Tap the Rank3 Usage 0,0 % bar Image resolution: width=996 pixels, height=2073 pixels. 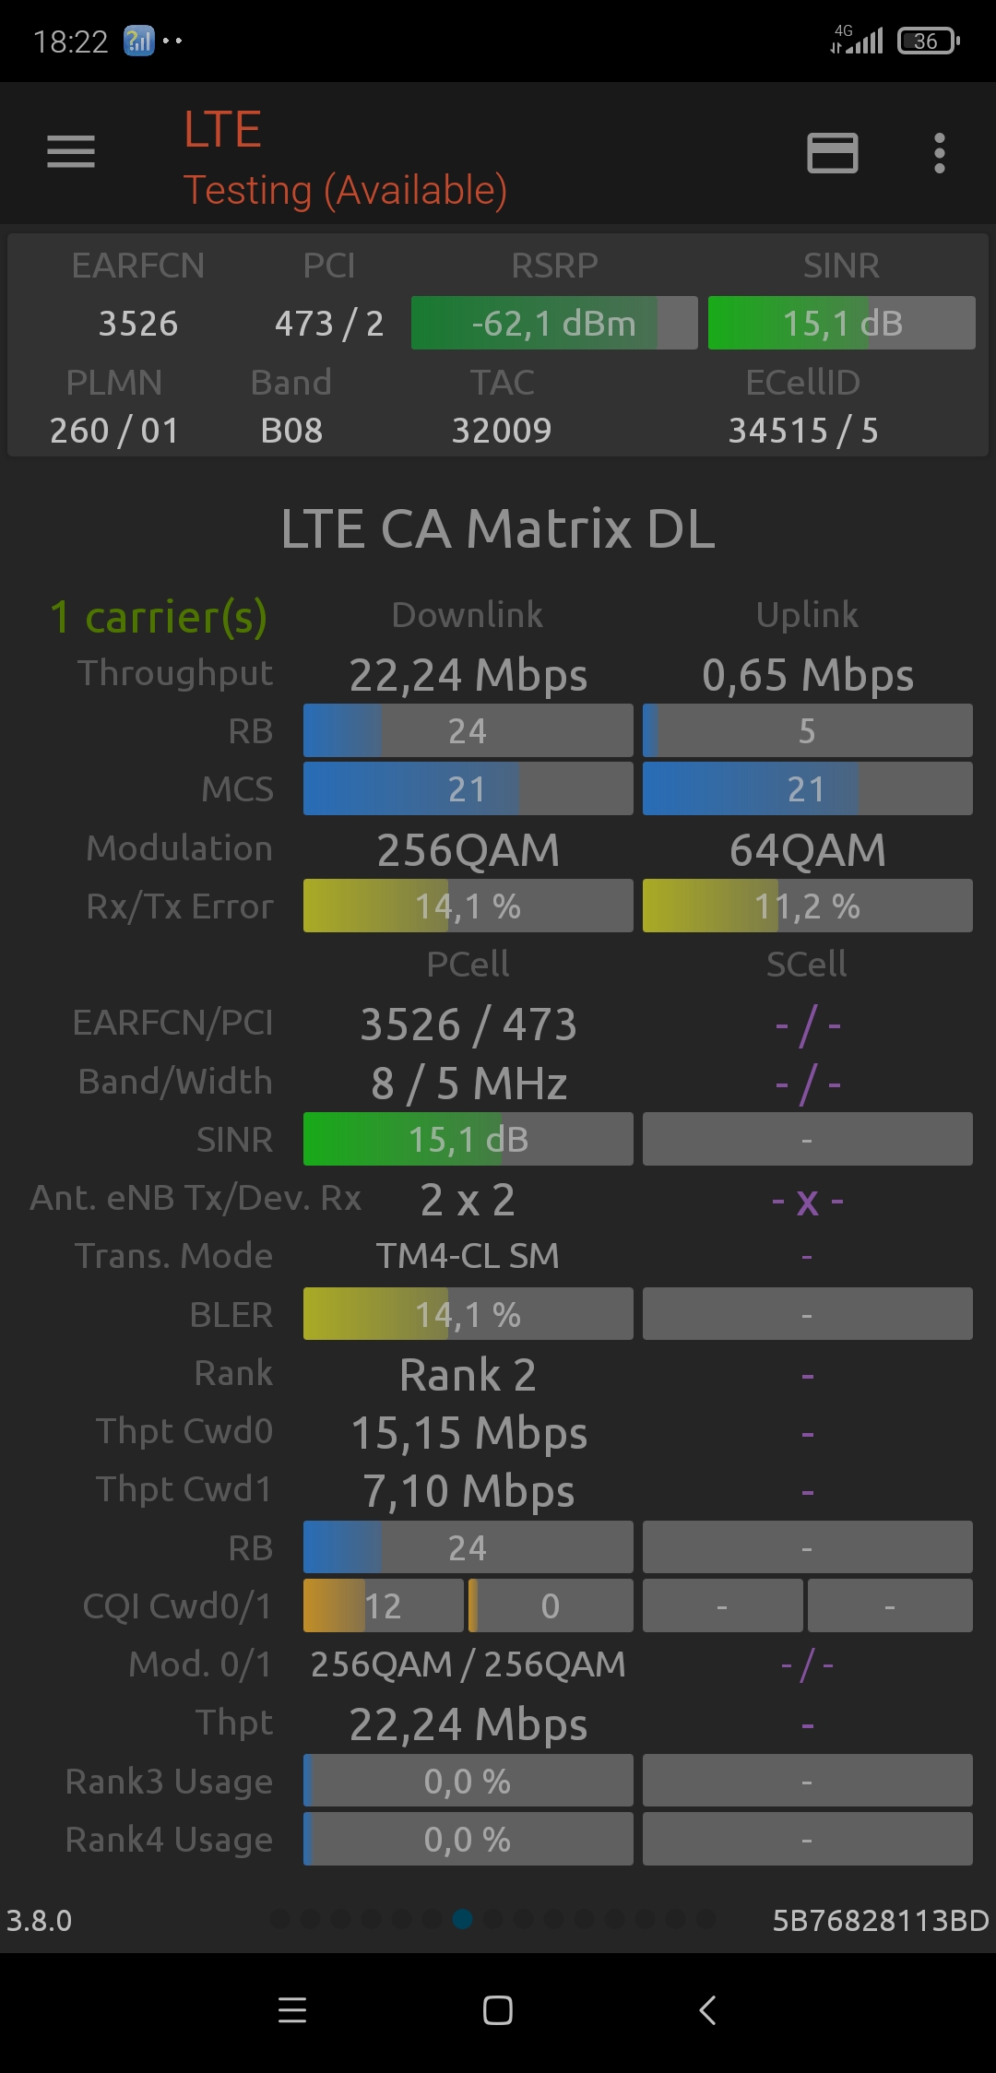(x=468, y=1781)
